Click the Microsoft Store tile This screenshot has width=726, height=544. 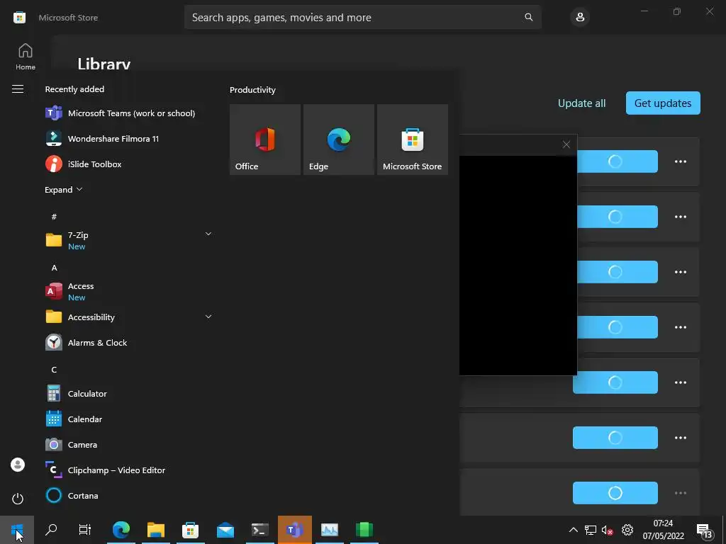[413, 140]
